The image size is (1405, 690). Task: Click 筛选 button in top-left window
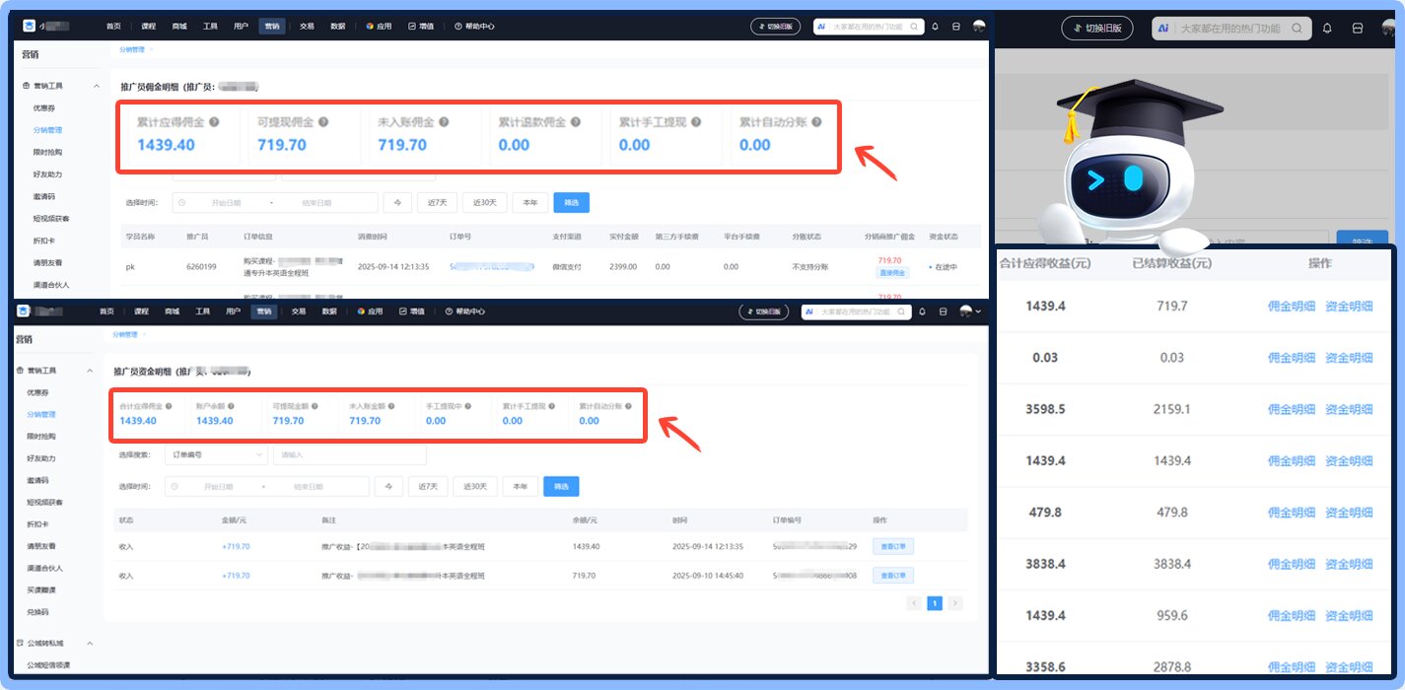point(571,202)
